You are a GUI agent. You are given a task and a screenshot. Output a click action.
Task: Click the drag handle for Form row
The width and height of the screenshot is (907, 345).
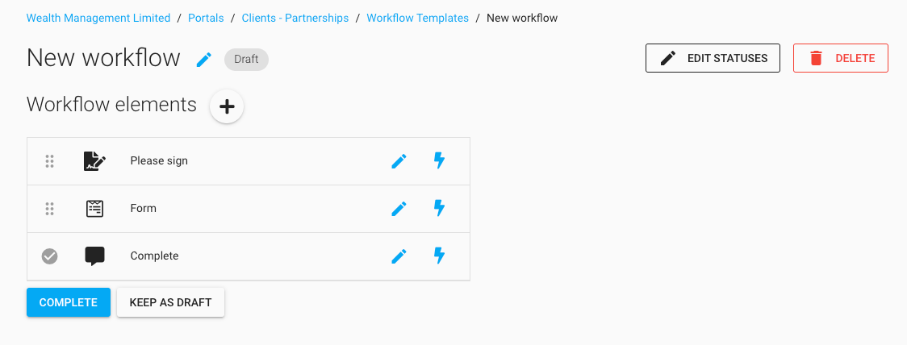click(x=49, y=209)
